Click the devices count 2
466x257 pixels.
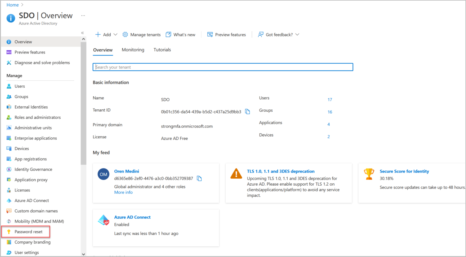[329, 137]
